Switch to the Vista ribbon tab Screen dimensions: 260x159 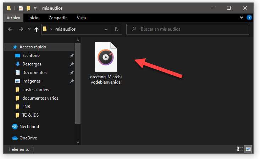click(x=81, y=18)
